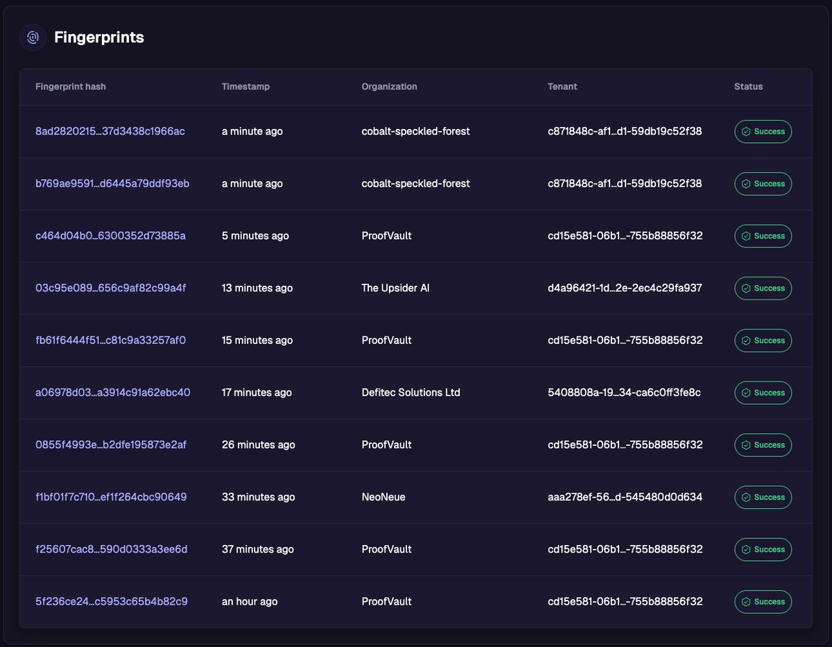The height and width of the screenshot is (647, 832).
Task: Click the 13 minutes ago timestamp
Action: [257, 288]
